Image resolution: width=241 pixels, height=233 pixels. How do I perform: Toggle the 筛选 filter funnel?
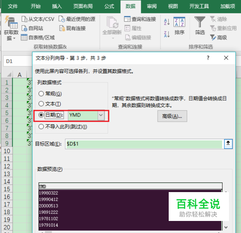click(x=200, y=26)
